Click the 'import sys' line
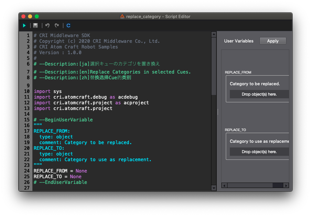Image resolution: width=311 pixels, height=216 pixels. [47, 91]
